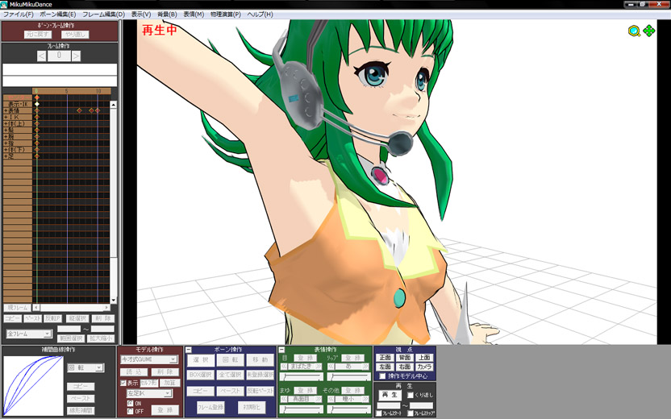Select 表示・IK white keyframe diamond
This screenshot has width=671, height=419.
tap(37, 104)
